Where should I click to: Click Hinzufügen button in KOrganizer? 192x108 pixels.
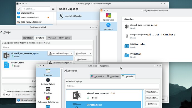tap(152, 92)
